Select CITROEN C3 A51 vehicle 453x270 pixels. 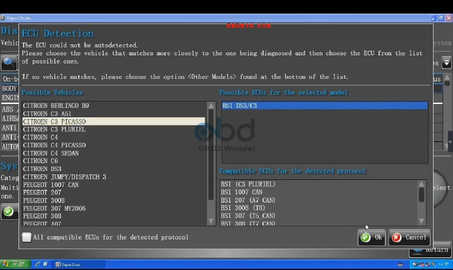114,114
